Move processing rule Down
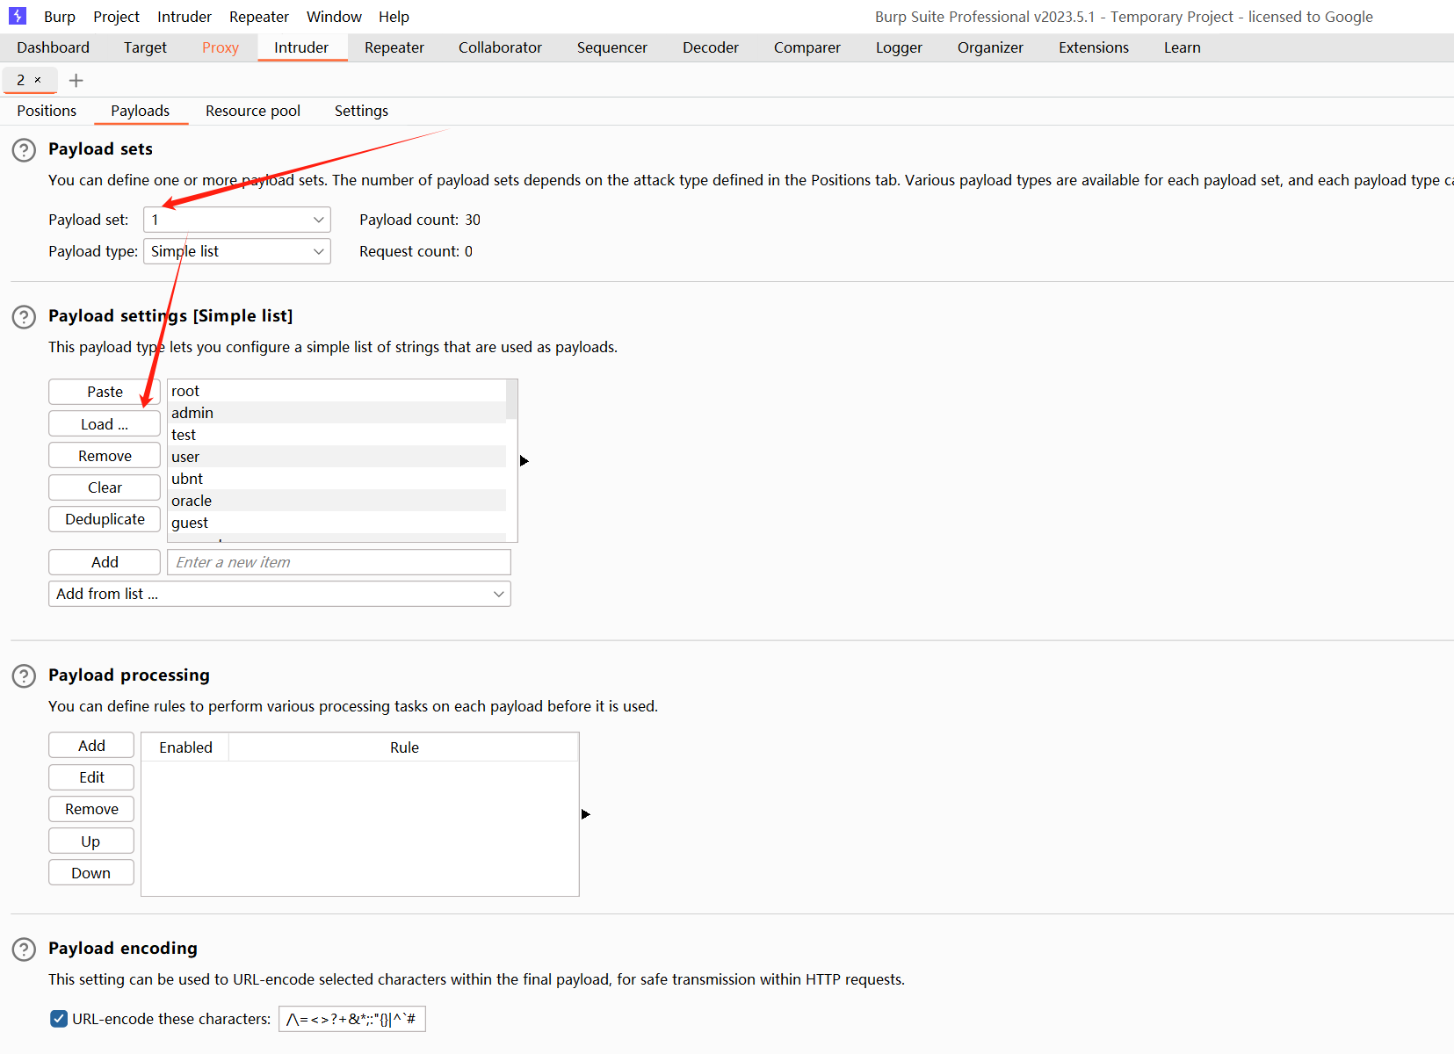 pyautogui.click(x=91, y=873)
